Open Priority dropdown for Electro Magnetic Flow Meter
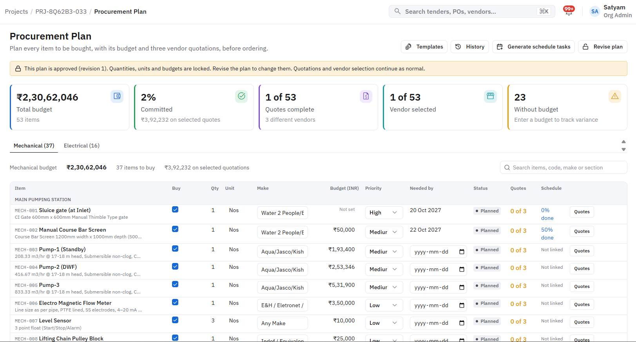 [384, 305]
